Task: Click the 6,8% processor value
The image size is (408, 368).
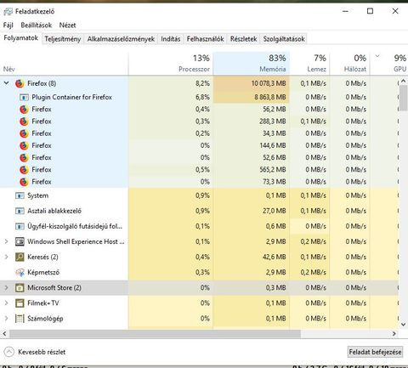Action: click(202, 97)
